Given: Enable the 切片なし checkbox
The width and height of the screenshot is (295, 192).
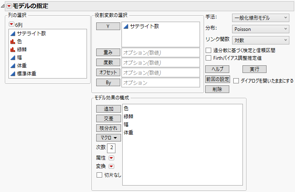Looking at the screenshot, I should [99, 175].
